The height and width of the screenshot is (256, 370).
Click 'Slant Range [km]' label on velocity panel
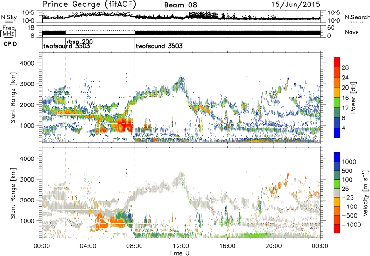[13, 193]
